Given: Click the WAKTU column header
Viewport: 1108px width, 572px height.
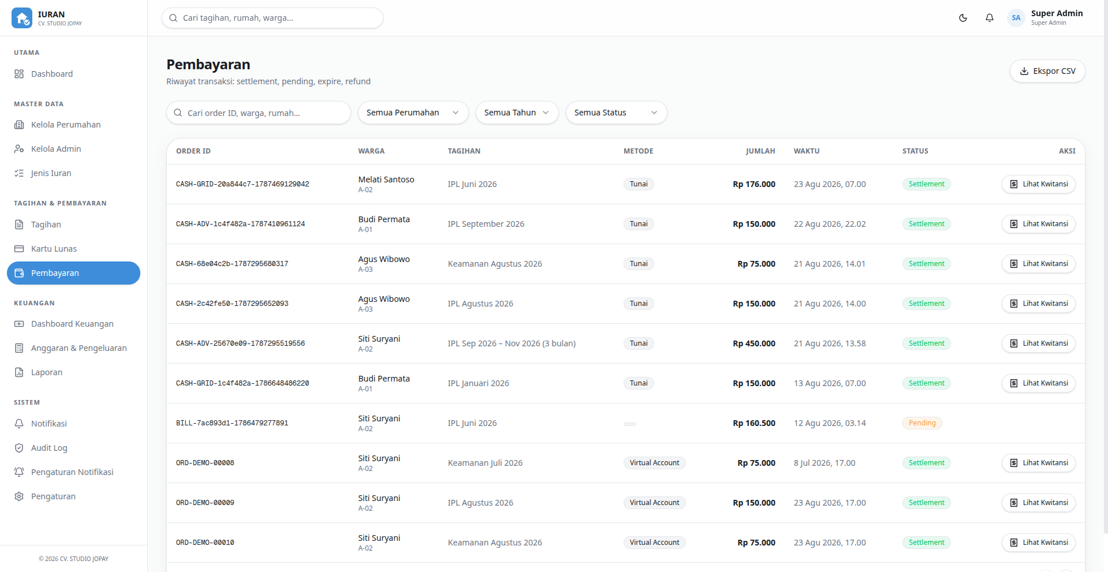Looking at the screenshot, I should 807,151.
